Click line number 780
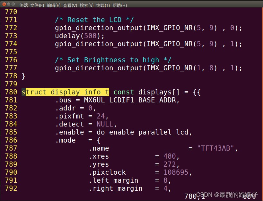 pyautogui.click(x=11, y=92)
